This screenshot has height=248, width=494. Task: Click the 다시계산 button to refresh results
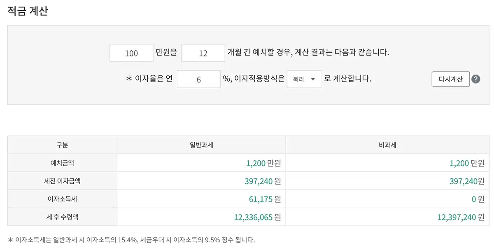pos(450,79)
